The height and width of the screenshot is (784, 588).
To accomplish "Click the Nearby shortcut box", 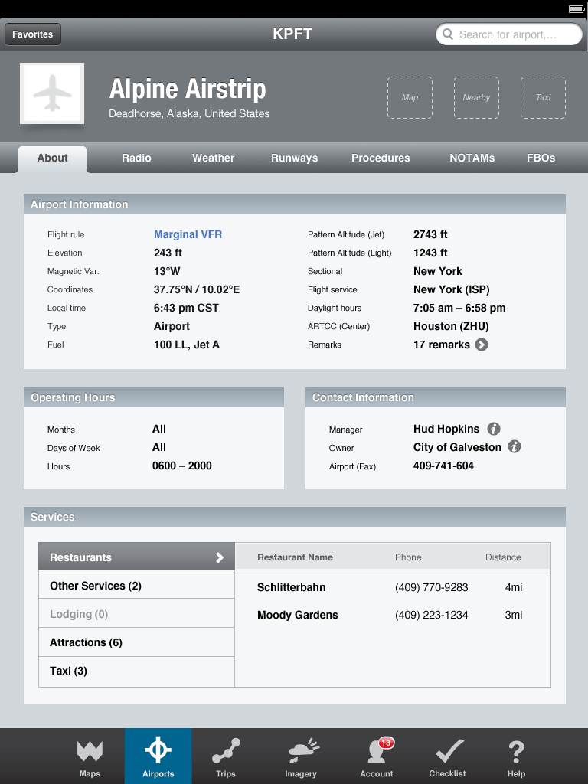I will tap(476, 97).
